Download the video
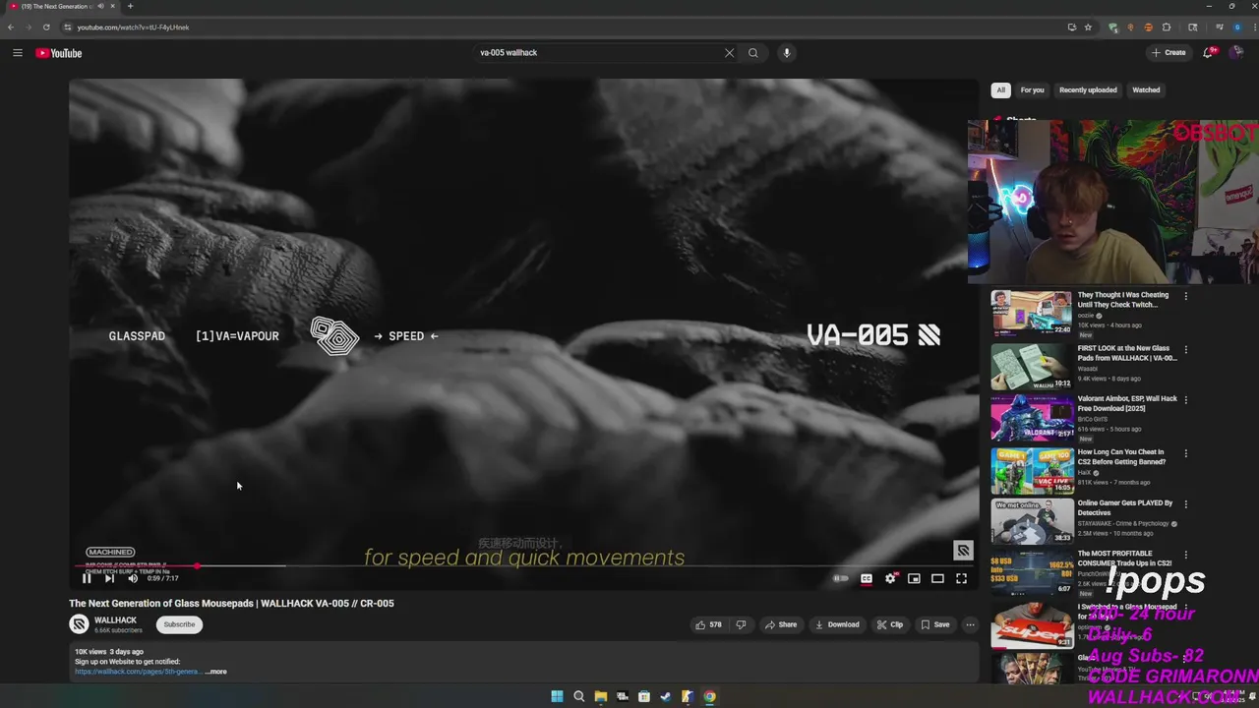Viewport: 1259px width, 708px height. click(x=837, y=624)
